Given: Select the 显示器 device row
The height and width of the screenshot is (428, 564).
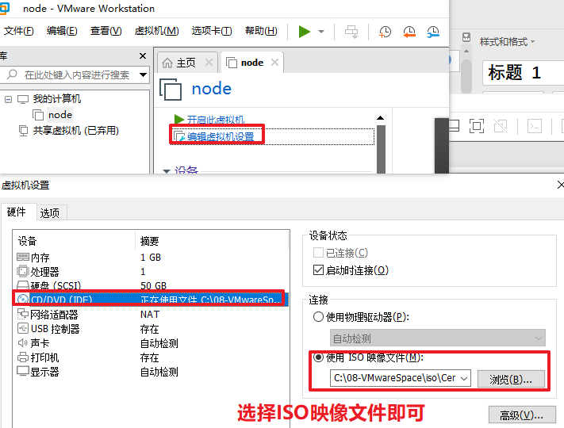Looking at the screenshot, I should point(151,372).
